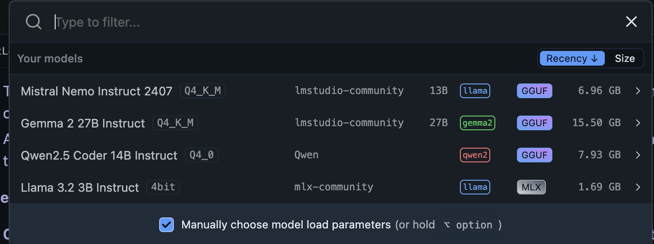The image size is (654, 244).
Task: Expand Mistral Nemo Instruct 2407 chevron
Action: (x=638, y=91)
